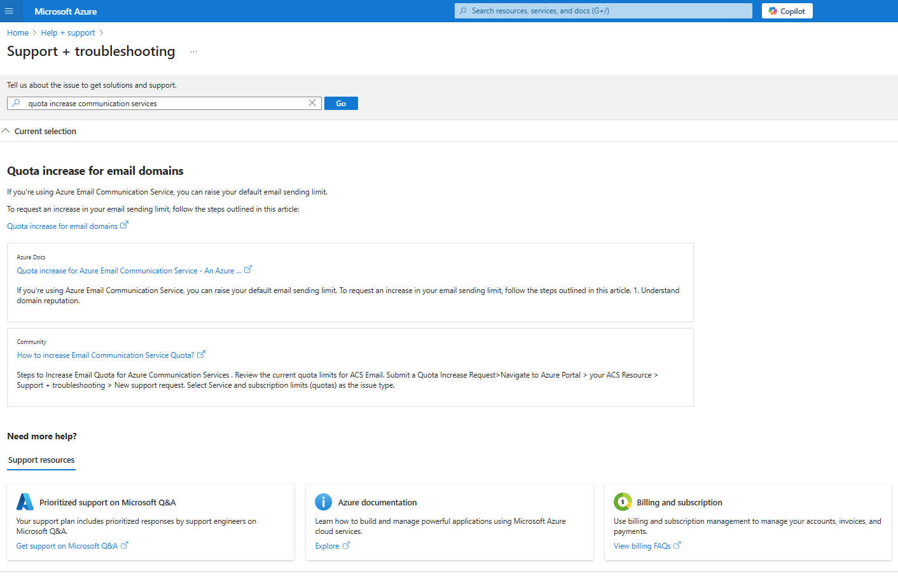The width and height of the screenshot is (898, 581).
Task: Open the global Azure search bar
Action: coord(602,10)
